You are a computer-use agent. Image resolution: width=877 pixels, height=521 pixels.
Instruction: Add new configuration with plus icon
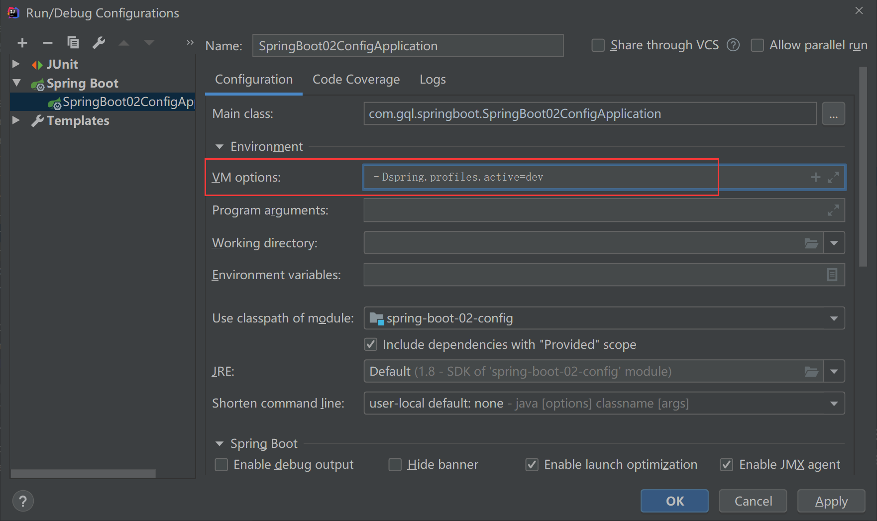coord(22,43)
